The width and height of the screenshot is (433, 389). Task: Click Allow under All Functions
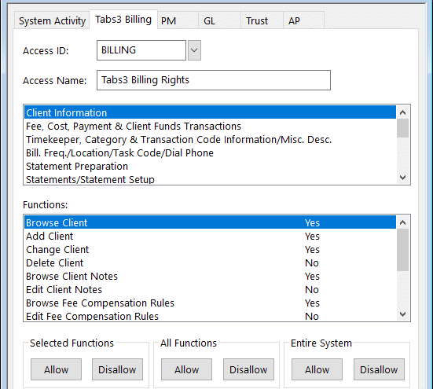pos(187,369)
